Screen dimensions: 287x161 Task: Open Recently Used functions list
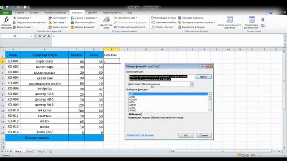[30, 22]
